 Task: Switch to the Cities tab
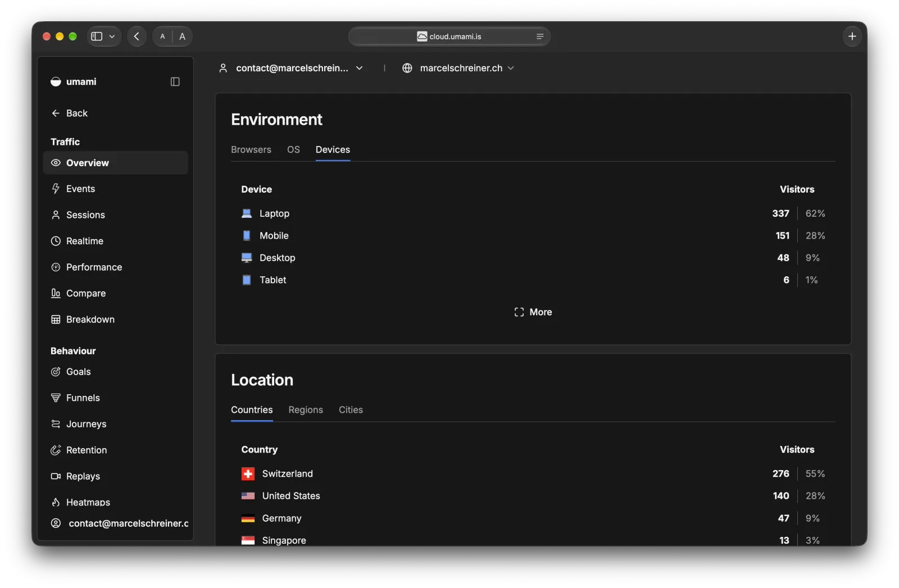point(351,410)
